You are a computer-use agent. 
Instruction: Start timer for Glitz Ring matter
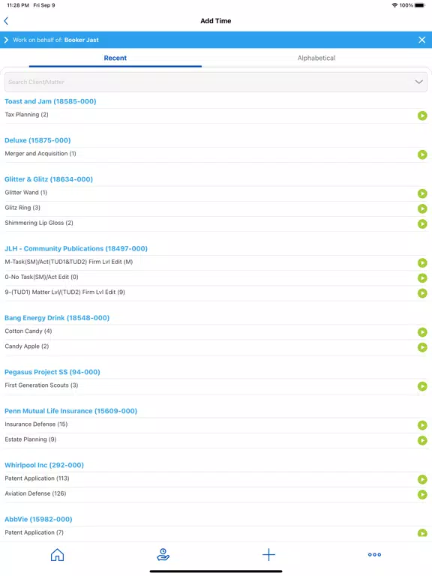pos(422,208)
